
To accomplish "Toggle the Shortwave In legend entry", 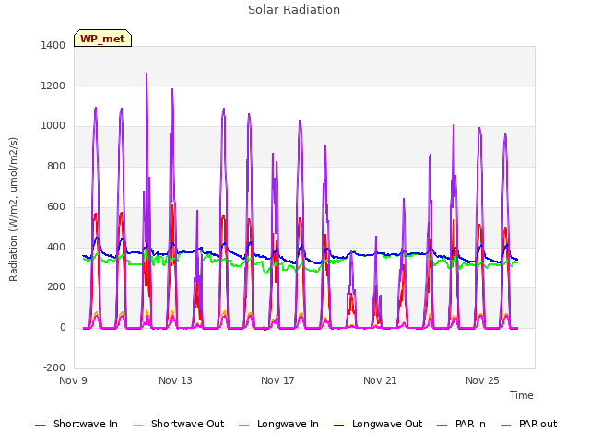I will [x=77, y=424].
